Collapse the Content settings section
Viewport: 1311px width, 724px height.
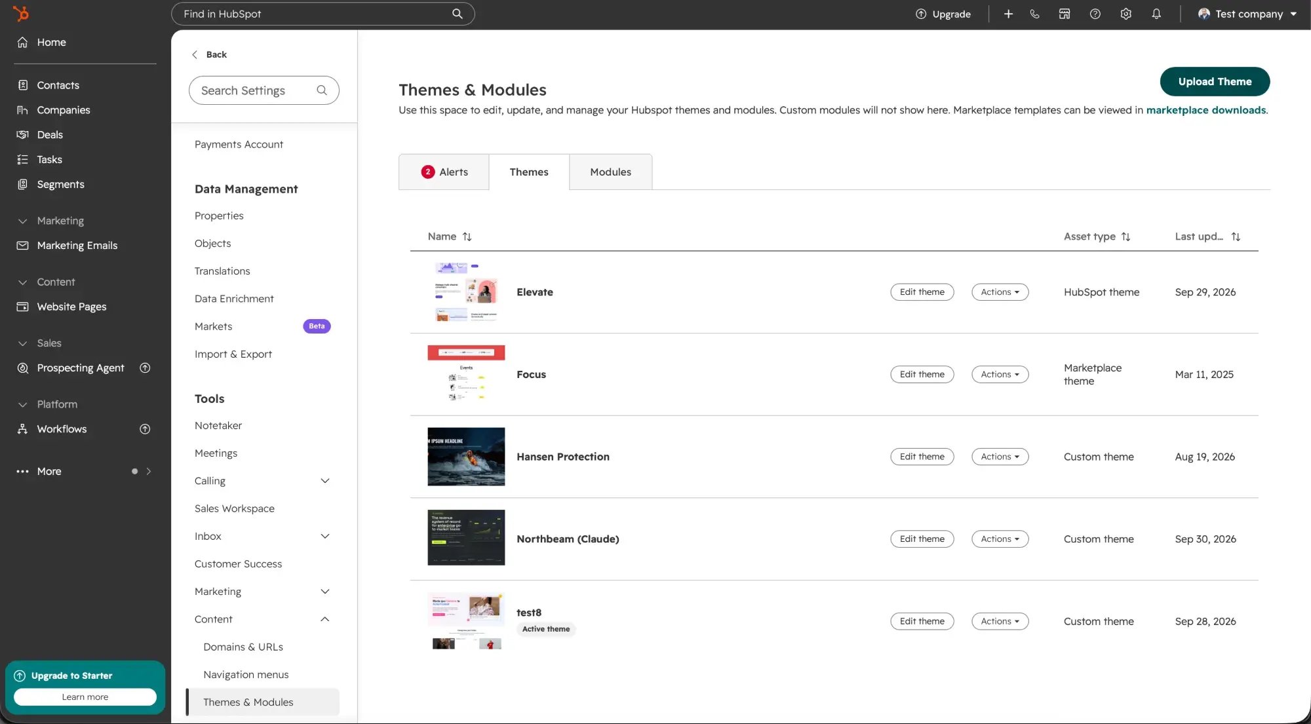(x=325, y=619)
